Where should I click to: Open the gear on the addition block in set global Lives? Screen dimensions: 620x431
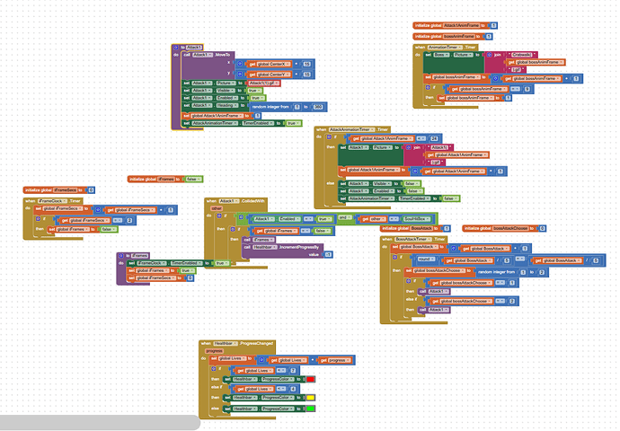(x=260, y=359)
